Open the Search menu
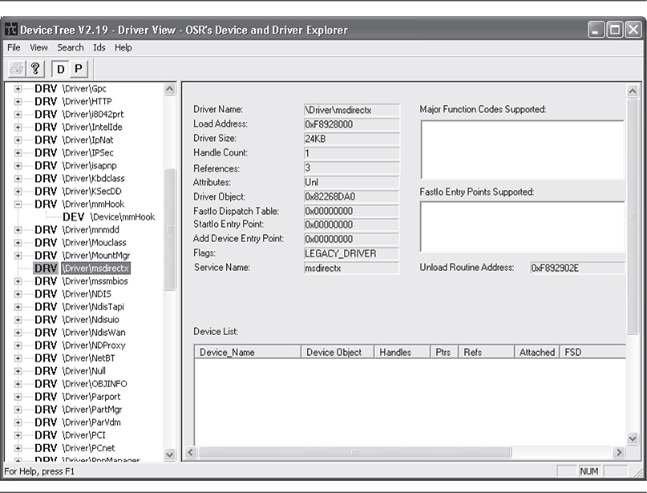 pos(70,48)
